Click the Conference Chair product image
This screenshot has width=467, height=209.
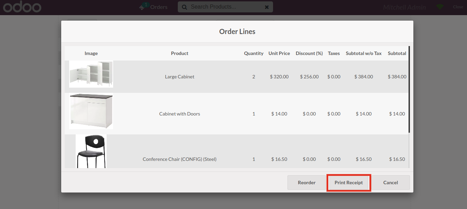pyautogui.click(x=91, y=151)
